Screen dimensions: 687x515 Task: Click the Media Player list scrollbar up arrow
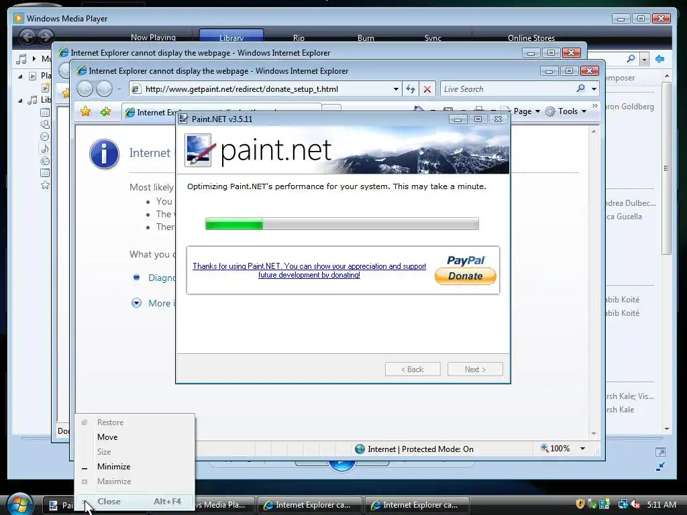click(667, 76)
